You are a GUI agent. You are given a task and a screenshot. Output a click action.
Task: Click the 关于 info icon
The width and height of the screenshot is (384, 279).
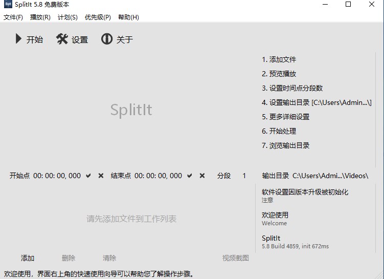tap(106, 39)
